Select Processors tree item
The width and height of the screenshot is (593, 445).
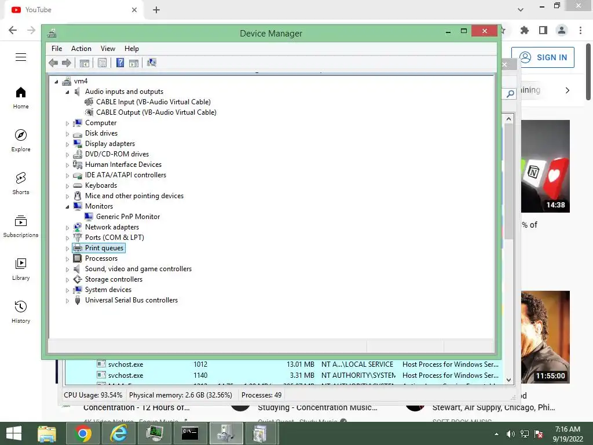click(101, 258)
